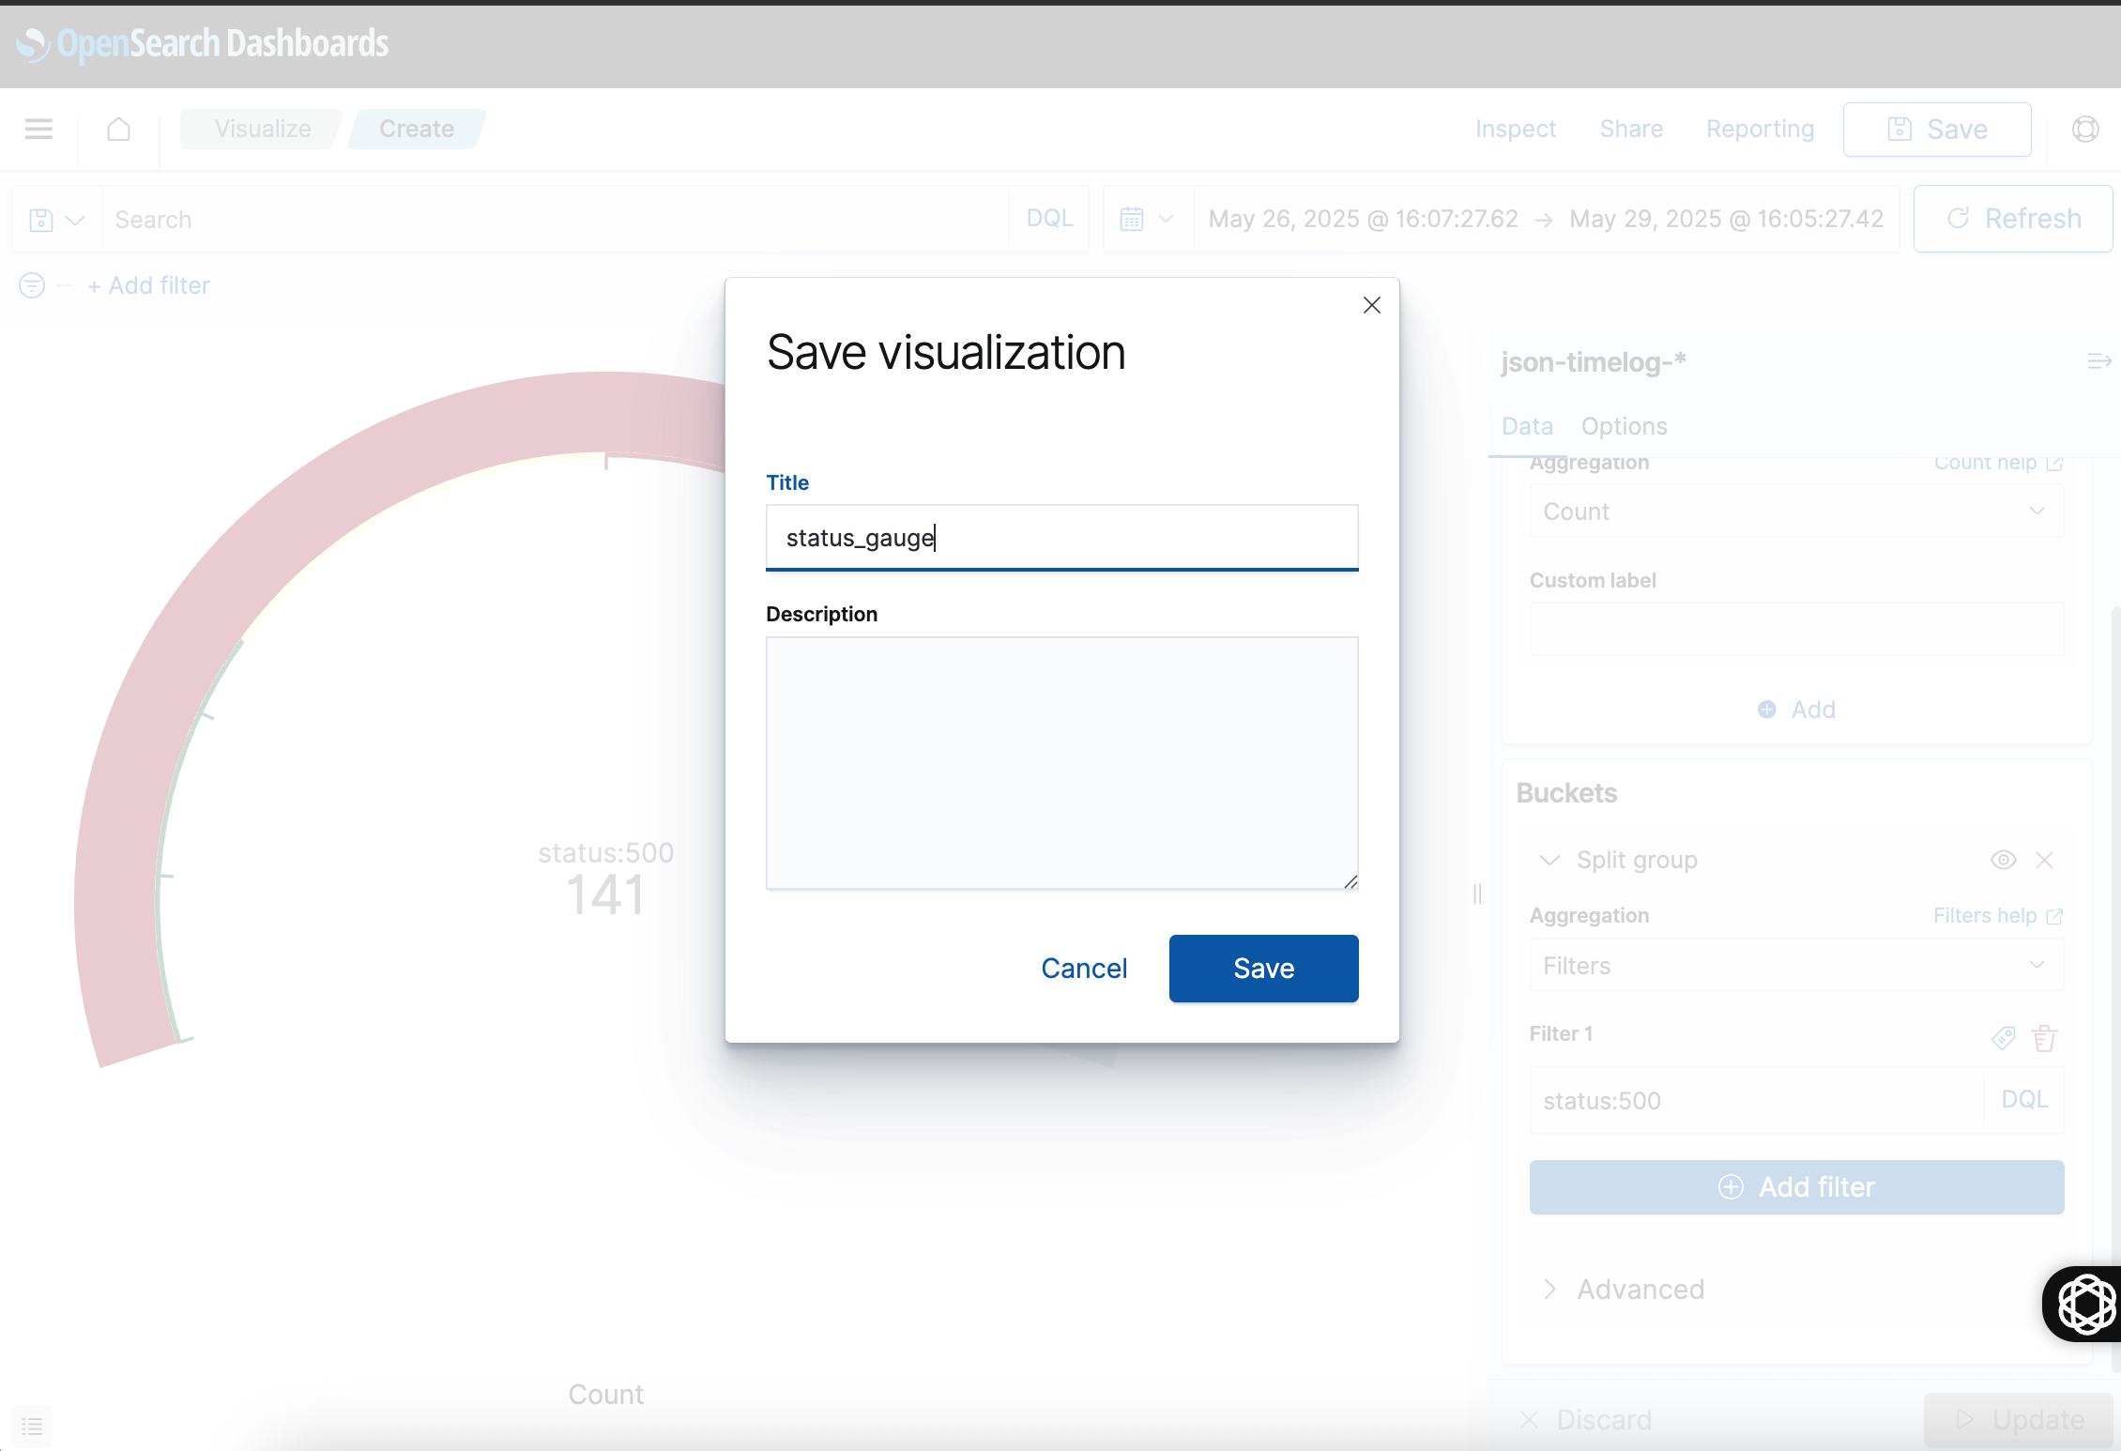The height and width of the screenshot is (1451, 2121).
Task: Open the Count aggregation dropdown
Action: point(1795,512)
